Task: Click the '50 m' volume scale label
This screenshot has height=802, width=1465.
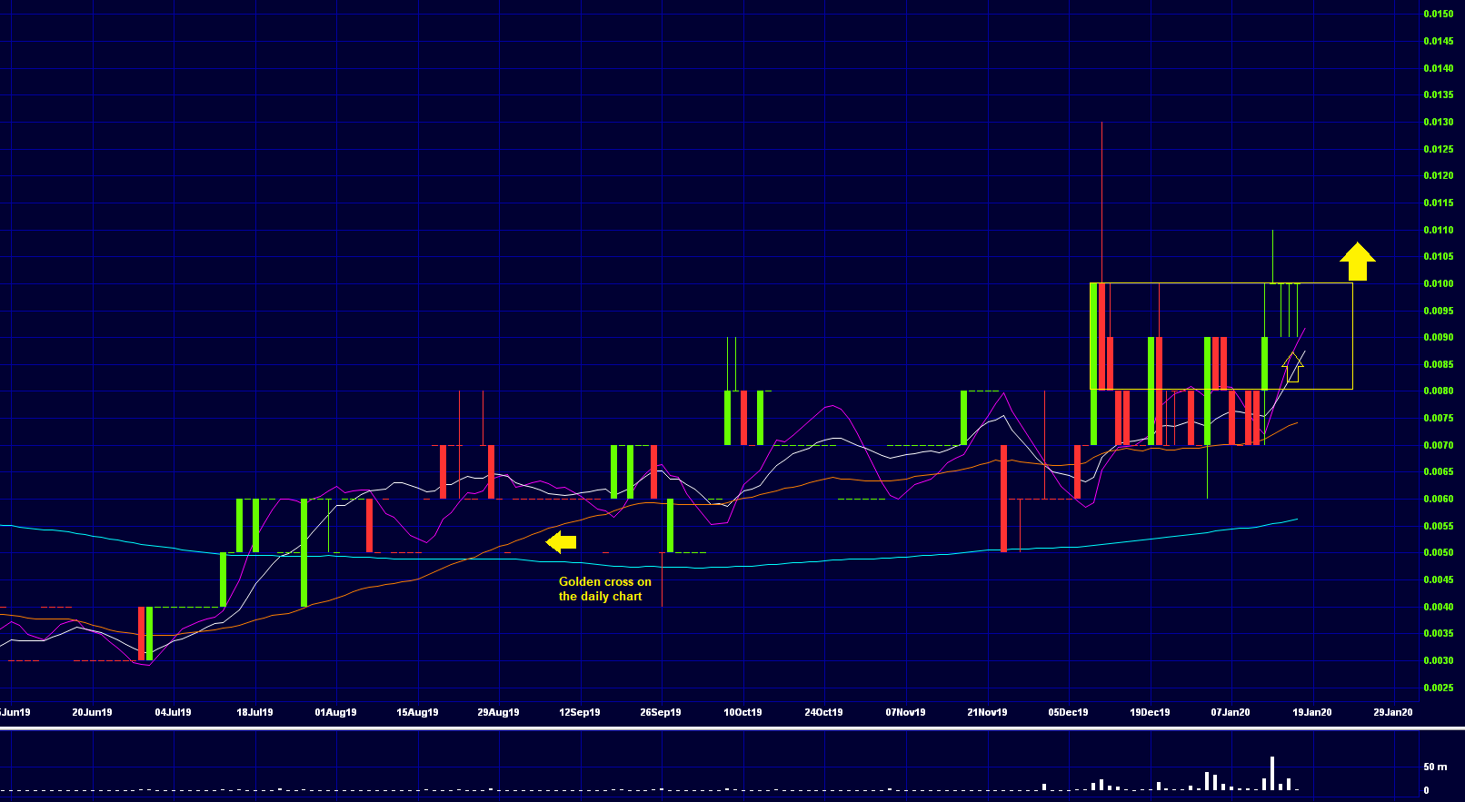Action: [1435, 767]
